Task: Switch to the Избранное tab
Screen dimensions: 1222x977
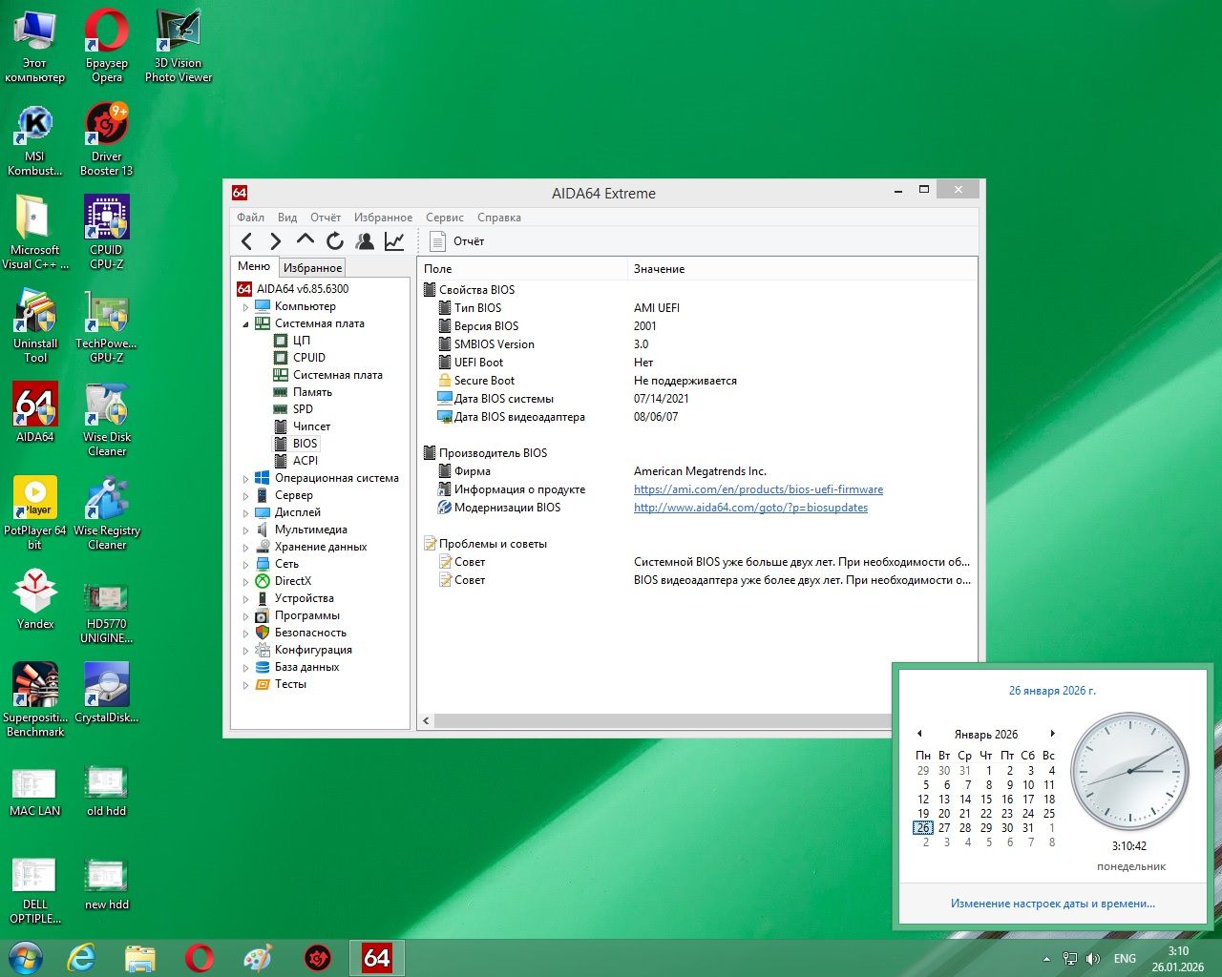Action: [x=312, y=268]
